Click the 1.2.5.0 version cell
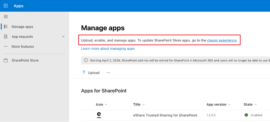270x122 pixels. tap(211, 115)
